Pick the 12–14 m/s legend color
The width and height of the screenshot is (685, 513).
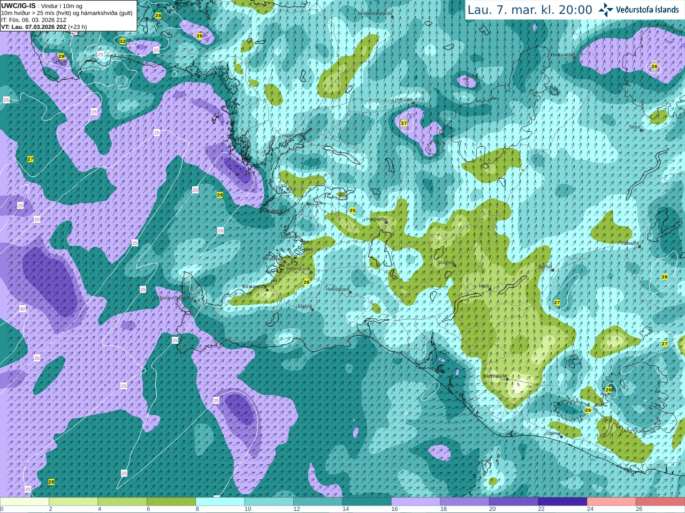tap(318, 502)
